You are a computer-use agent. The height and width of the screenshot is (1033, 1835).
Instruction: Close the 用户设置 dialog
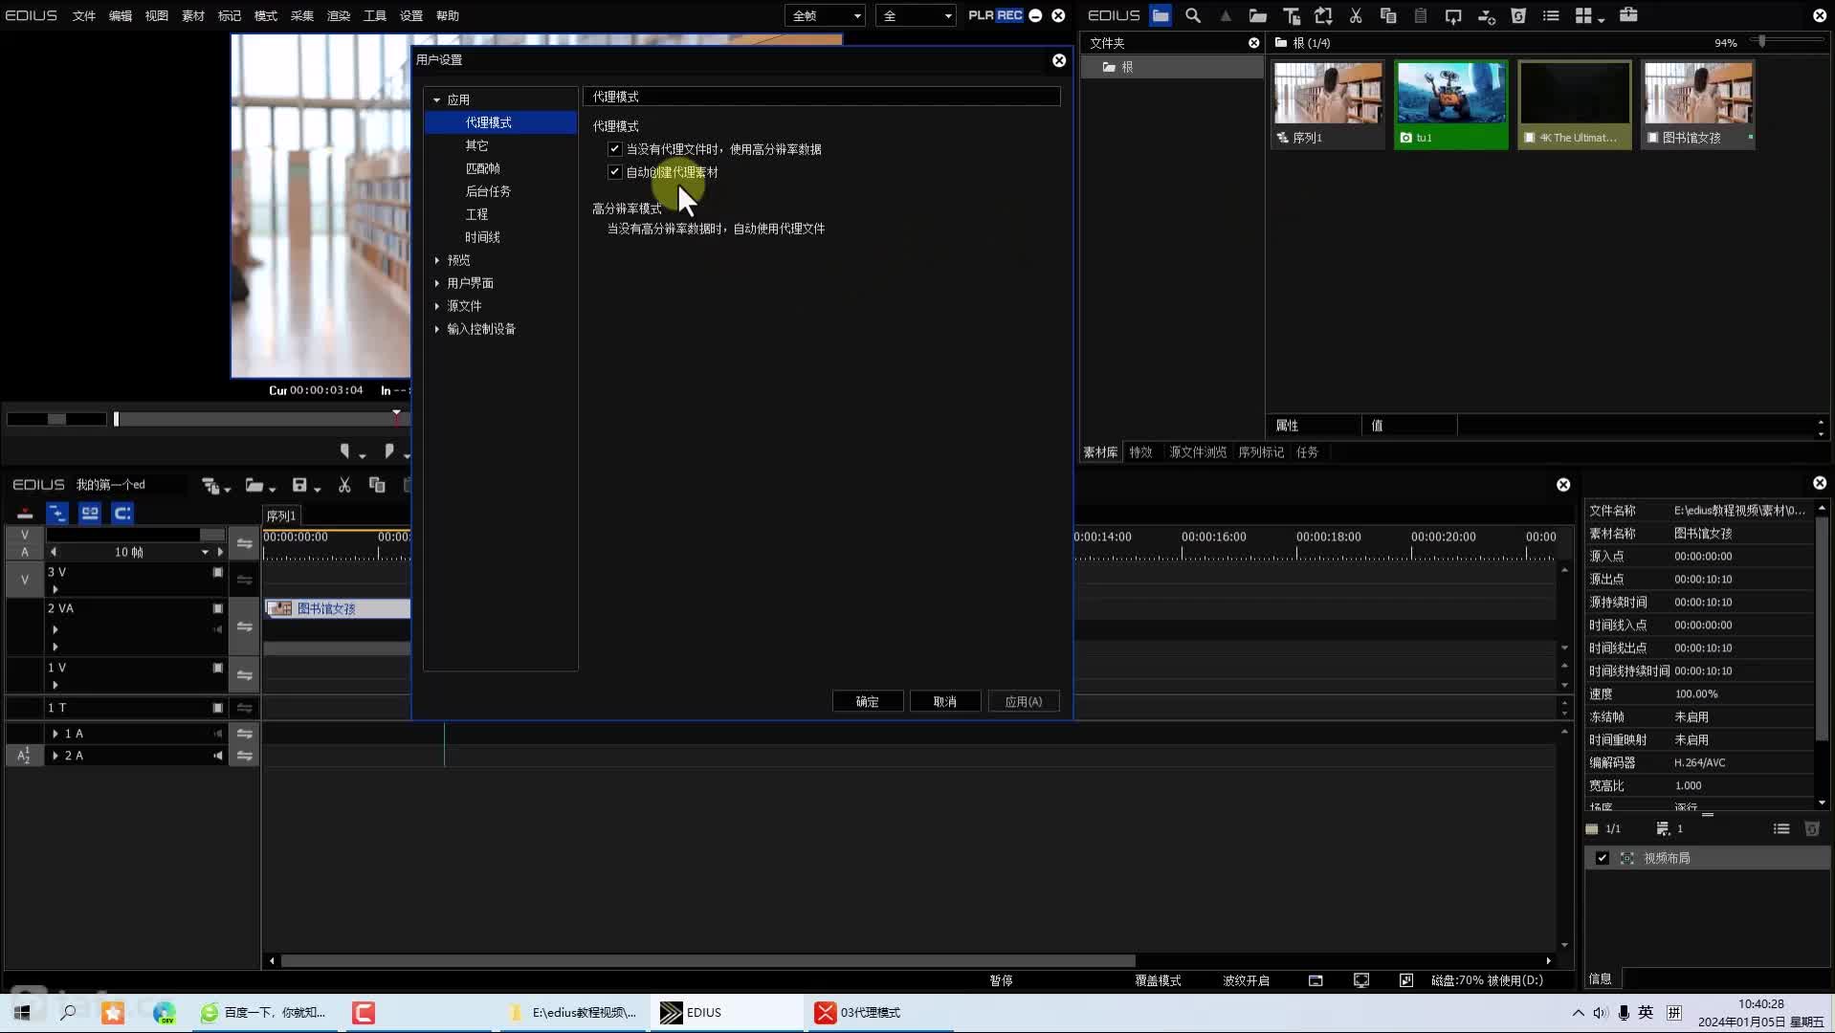1059,60
